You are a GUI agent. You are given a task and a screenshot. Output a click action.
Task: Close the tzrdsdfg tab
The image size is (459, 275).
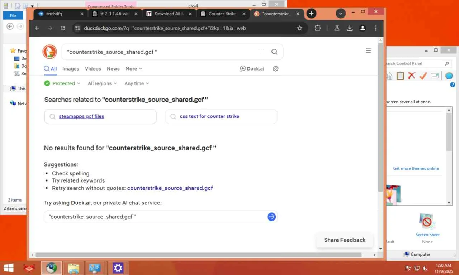pyautogui.click(x=82, y=14)
